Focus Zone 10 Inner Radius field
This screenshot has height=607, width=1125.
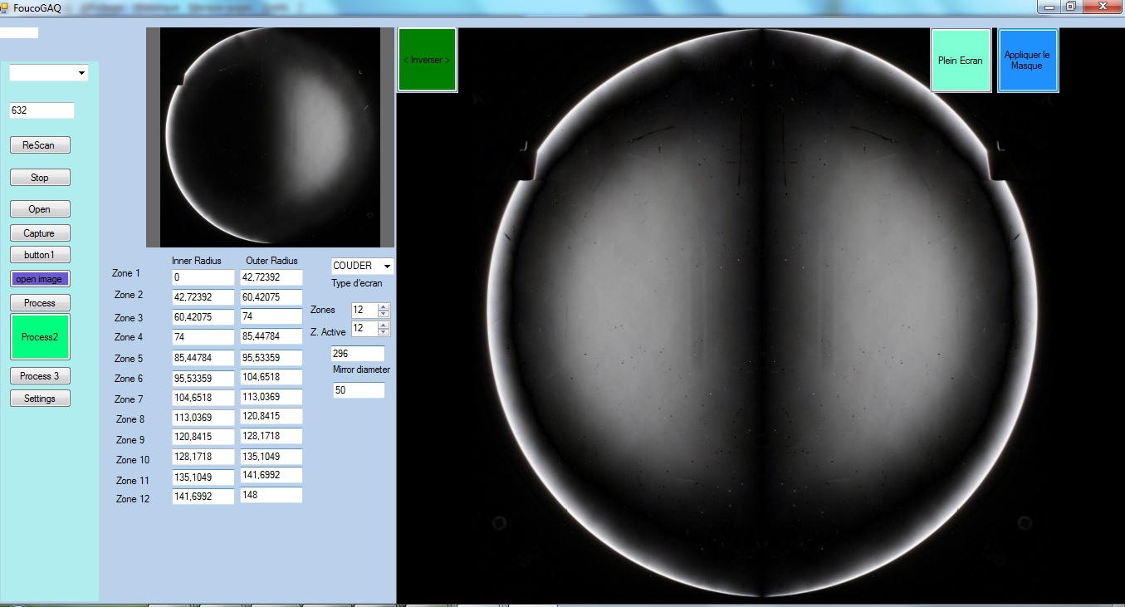coord(203,457)
